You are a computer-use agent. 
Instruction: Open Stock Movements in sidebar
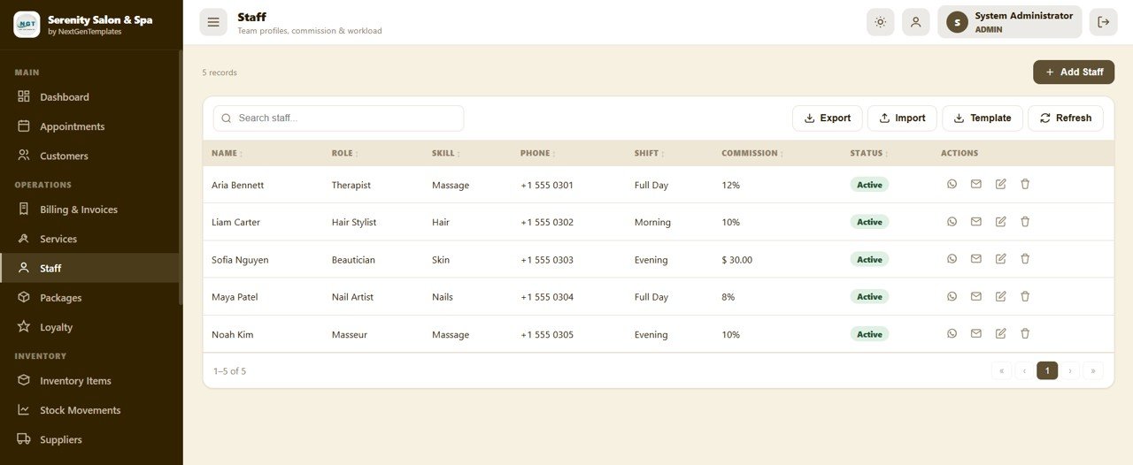click(90, 410)
